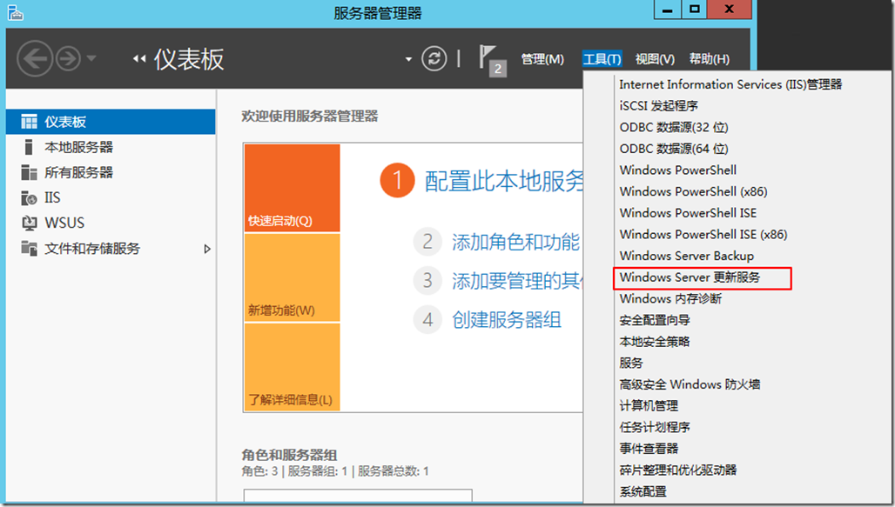Open the 视图(V) menu

click(655, 59)
